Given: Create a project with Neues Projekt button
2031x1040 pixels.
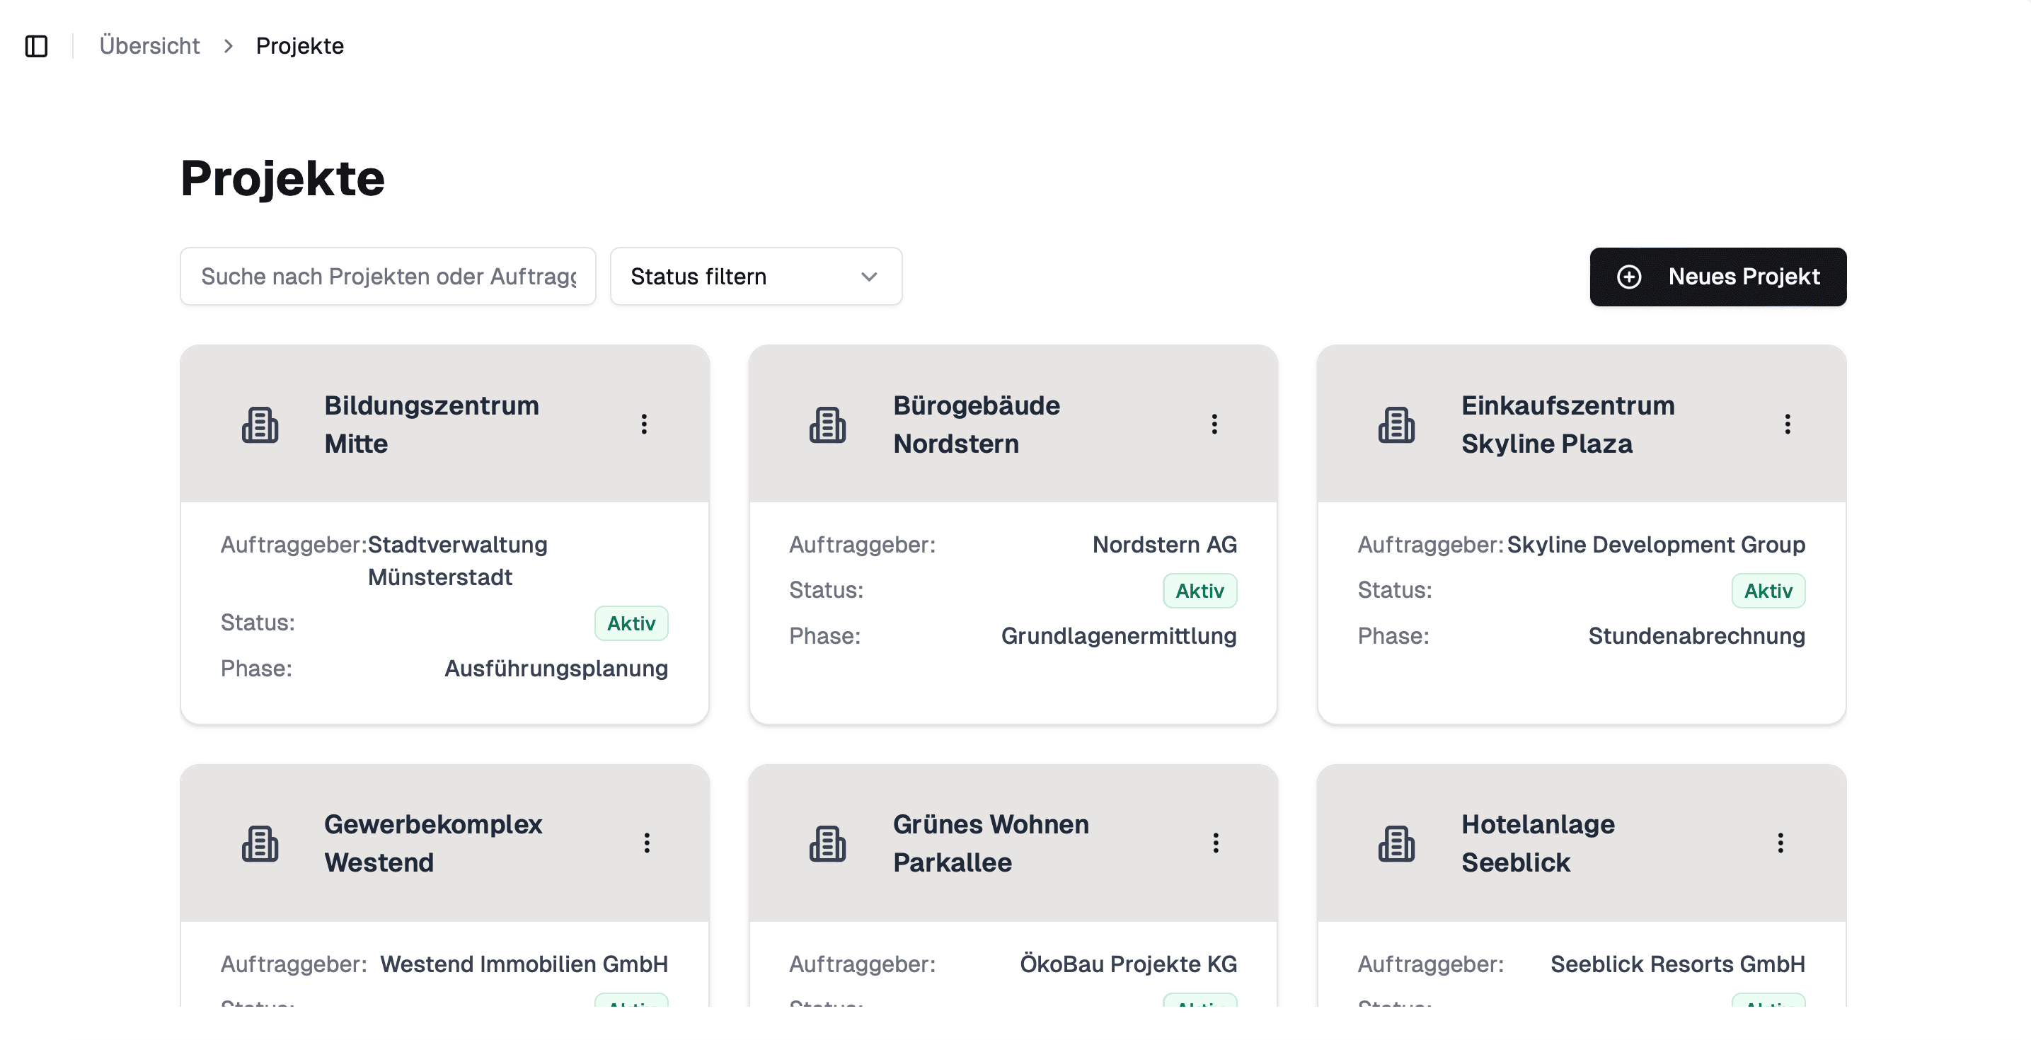Looking at the screenshot, I should tap(1718, 277).
